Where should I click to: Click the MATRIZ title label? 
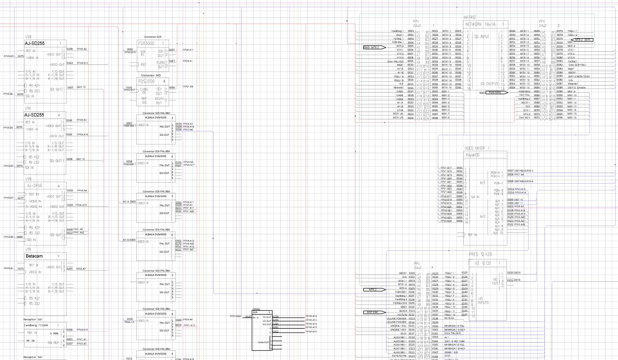[470, 17]
